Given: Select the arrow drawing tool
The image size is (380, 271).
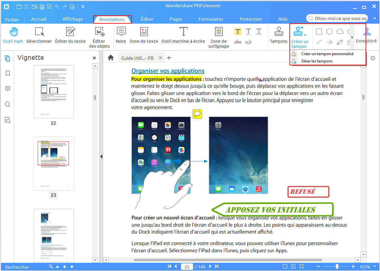Looking at the screenshot, I should tap(329, 42).
